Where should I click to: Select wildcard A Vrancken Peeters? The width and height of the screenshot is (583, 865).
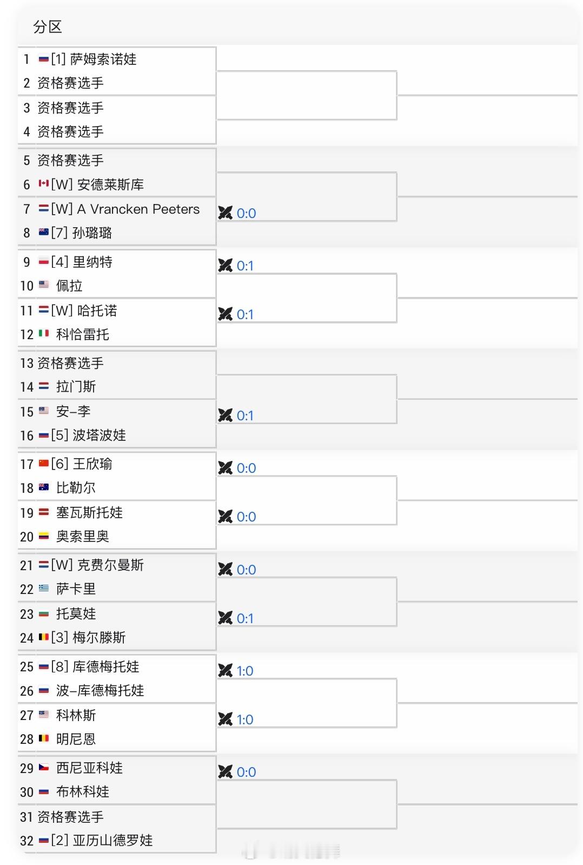(138, 209)
